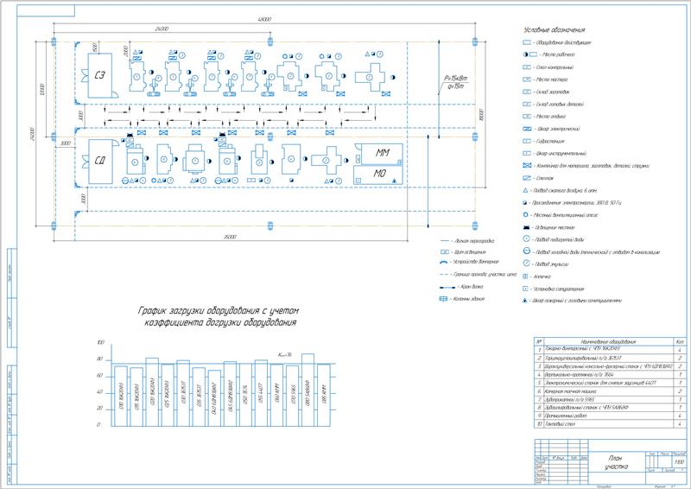The width and height of the screenshot is (691, 489).
Task: Select the 380 В power connection legend symbol
Action: tap(525, 203)
